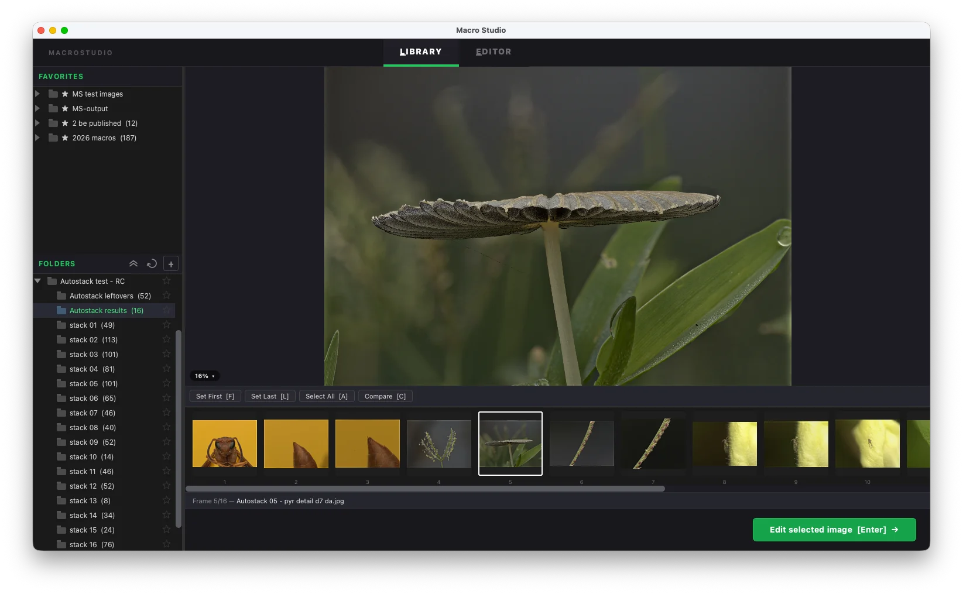
Task: Click the folder icon next to MS test images
Action: pyautogui.click(x=53, y=94)
